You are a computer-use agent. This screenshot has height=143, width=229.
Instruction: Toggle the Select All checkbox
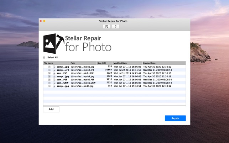click(x=44, y=58)
